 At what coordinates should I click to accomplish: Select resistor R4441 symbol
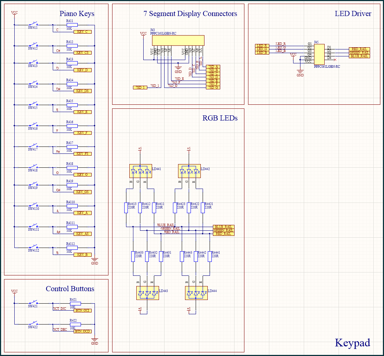210,256
